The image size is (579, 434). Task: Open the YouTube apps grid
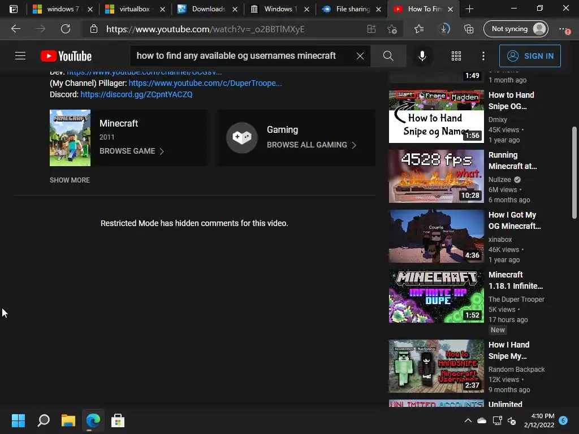pos(456,56)
